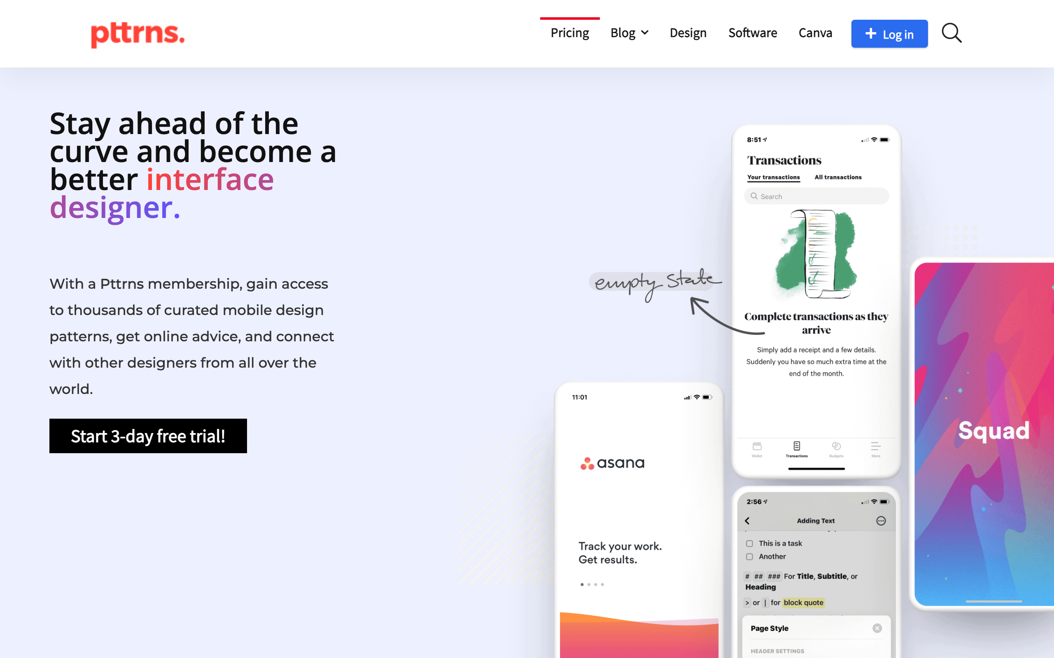Expand the Blog dropdown menu

pos(630,33)
